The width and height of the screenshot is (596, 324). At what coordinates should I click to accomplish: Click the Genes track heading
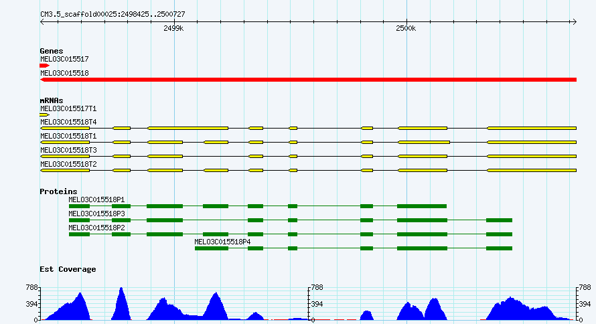point(52,51)
